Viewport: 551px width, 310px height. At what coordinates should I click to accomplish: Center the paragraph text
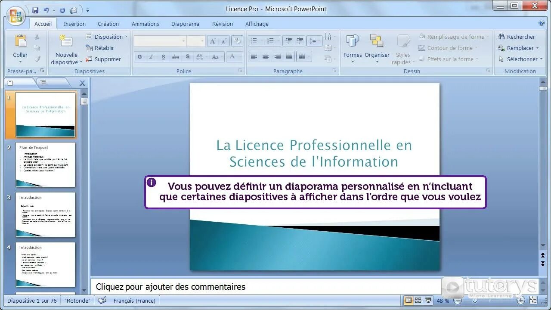[266, 57]
